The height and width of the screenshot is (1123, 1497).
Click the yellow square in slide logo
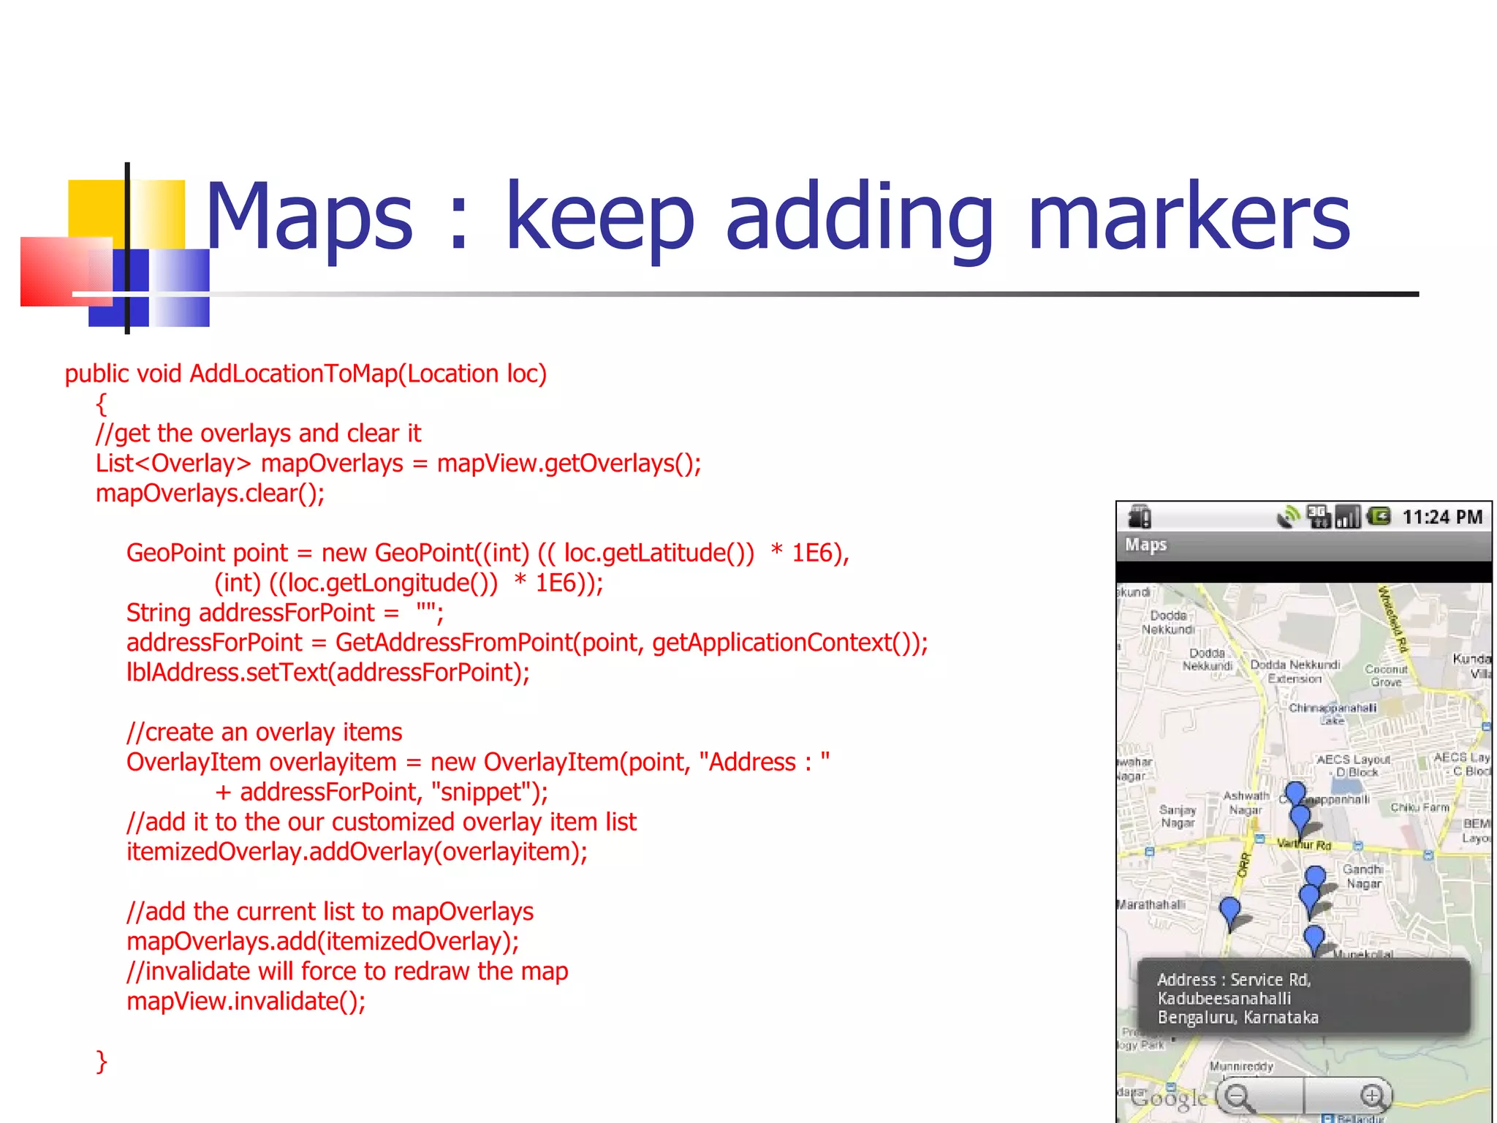[97, 208]
